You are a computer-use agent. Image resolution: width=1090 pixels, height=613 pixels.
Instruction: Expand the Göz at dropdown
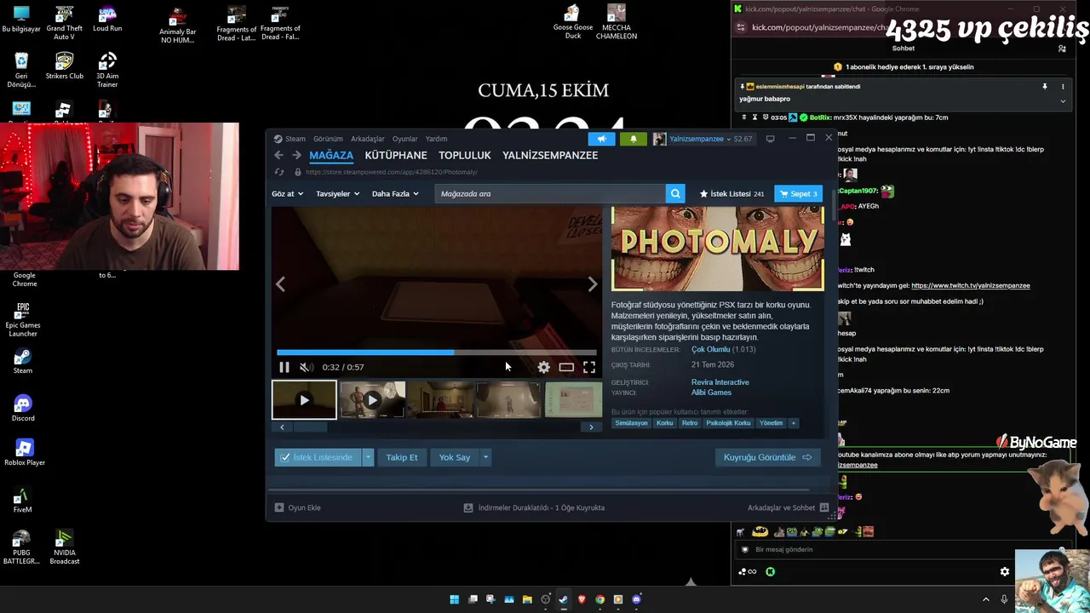click(x=288, y=194)
